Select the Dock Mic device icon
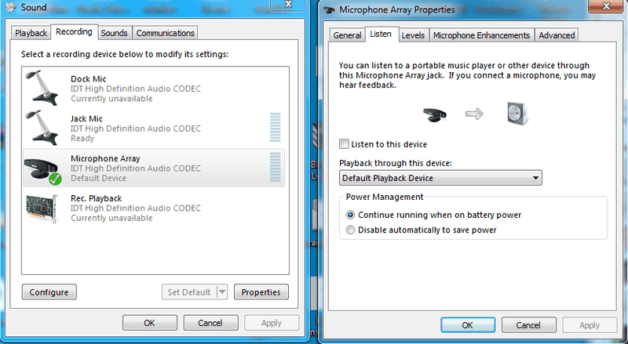The image size is (628, 344). [x=42, y=87]
